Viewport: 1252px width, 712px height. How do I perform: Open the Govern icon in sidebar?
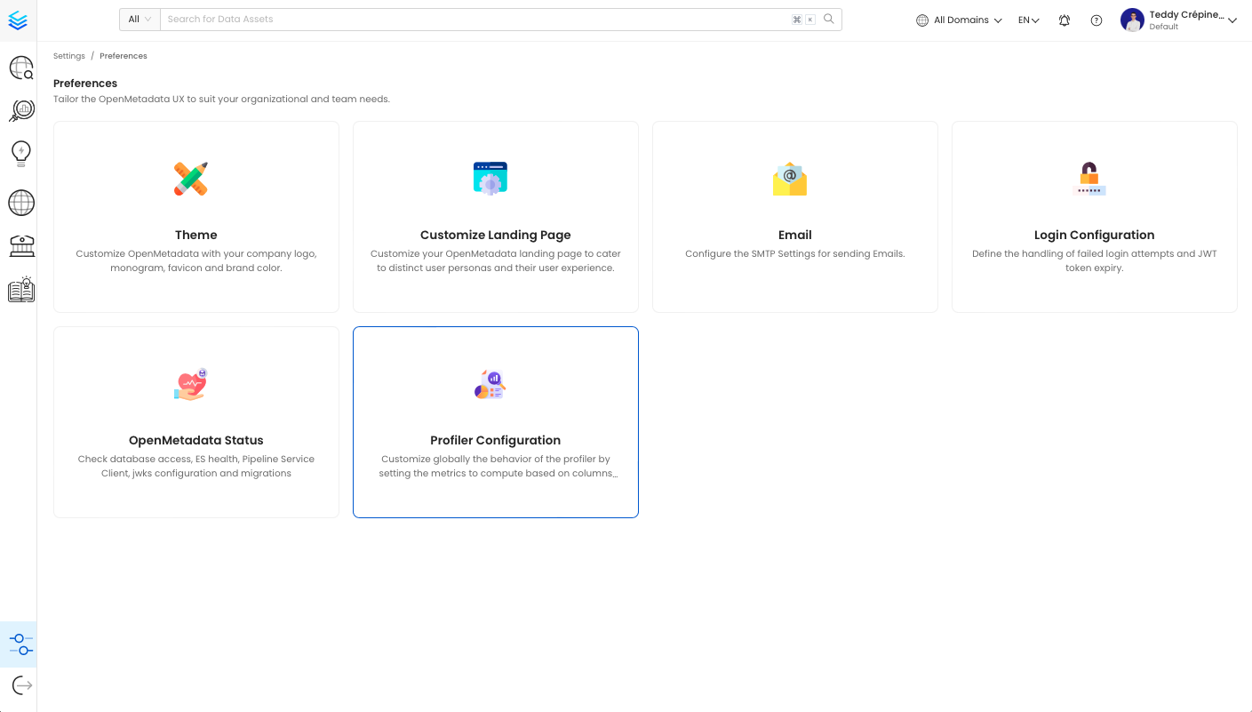(x=20, y=246)
